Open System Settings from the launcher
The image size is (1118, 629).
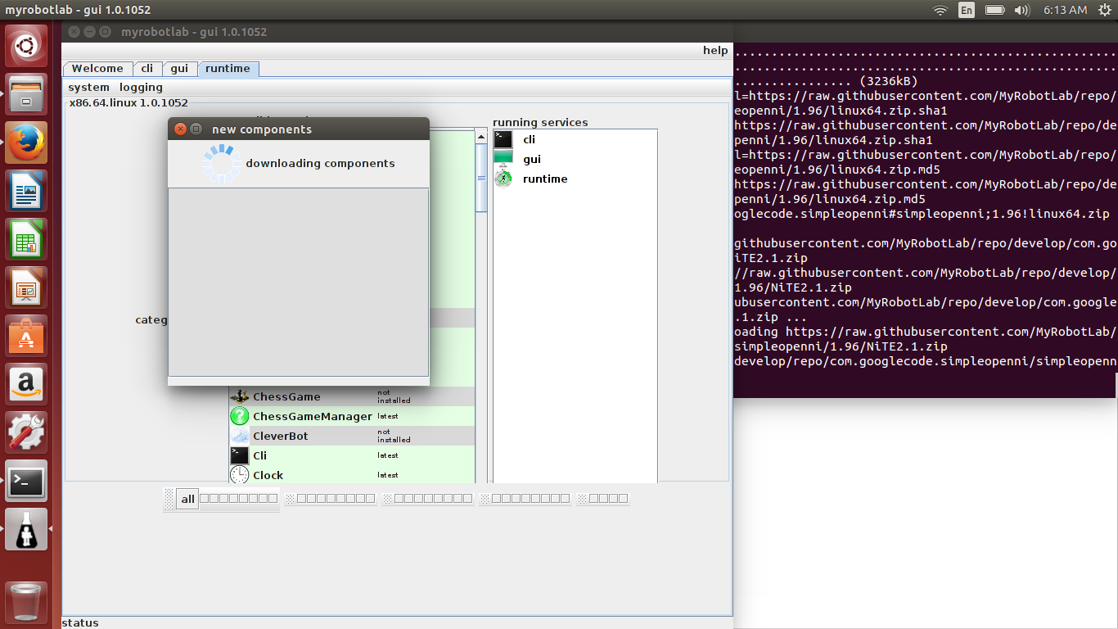pos(27,433)
